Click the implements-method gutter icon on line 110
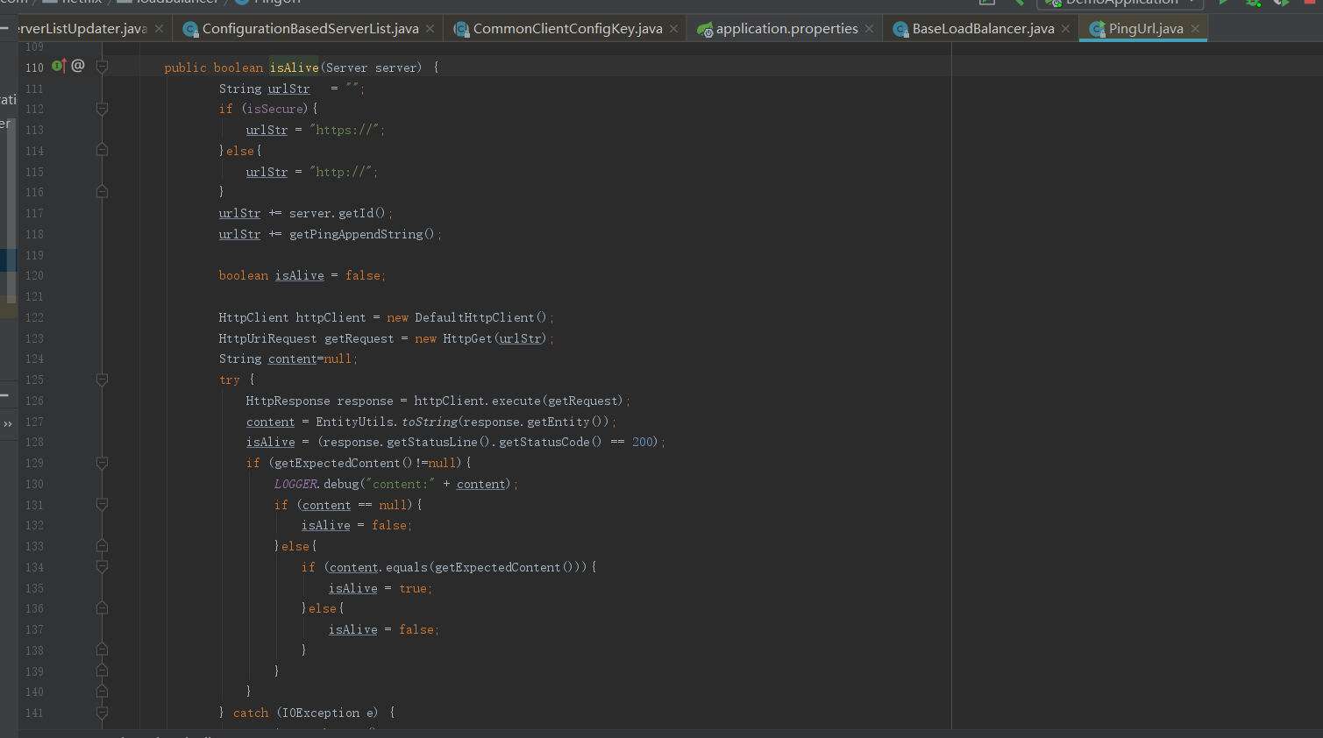Image resolution: width=1323 pixels, height=738 pixels. click(58, 66)
